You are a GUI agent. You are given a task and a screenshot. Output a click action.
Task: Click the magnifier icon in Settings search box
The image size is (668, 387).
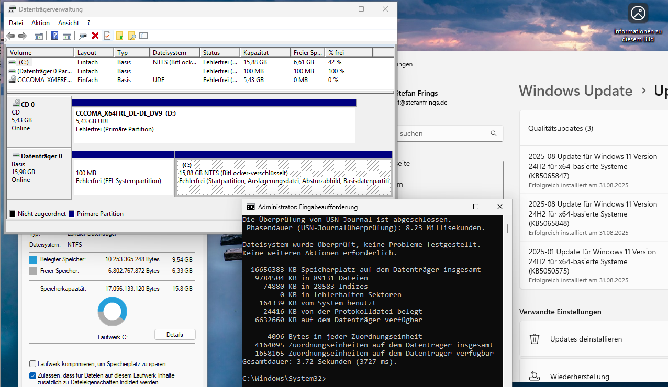[x=494, y=133]
